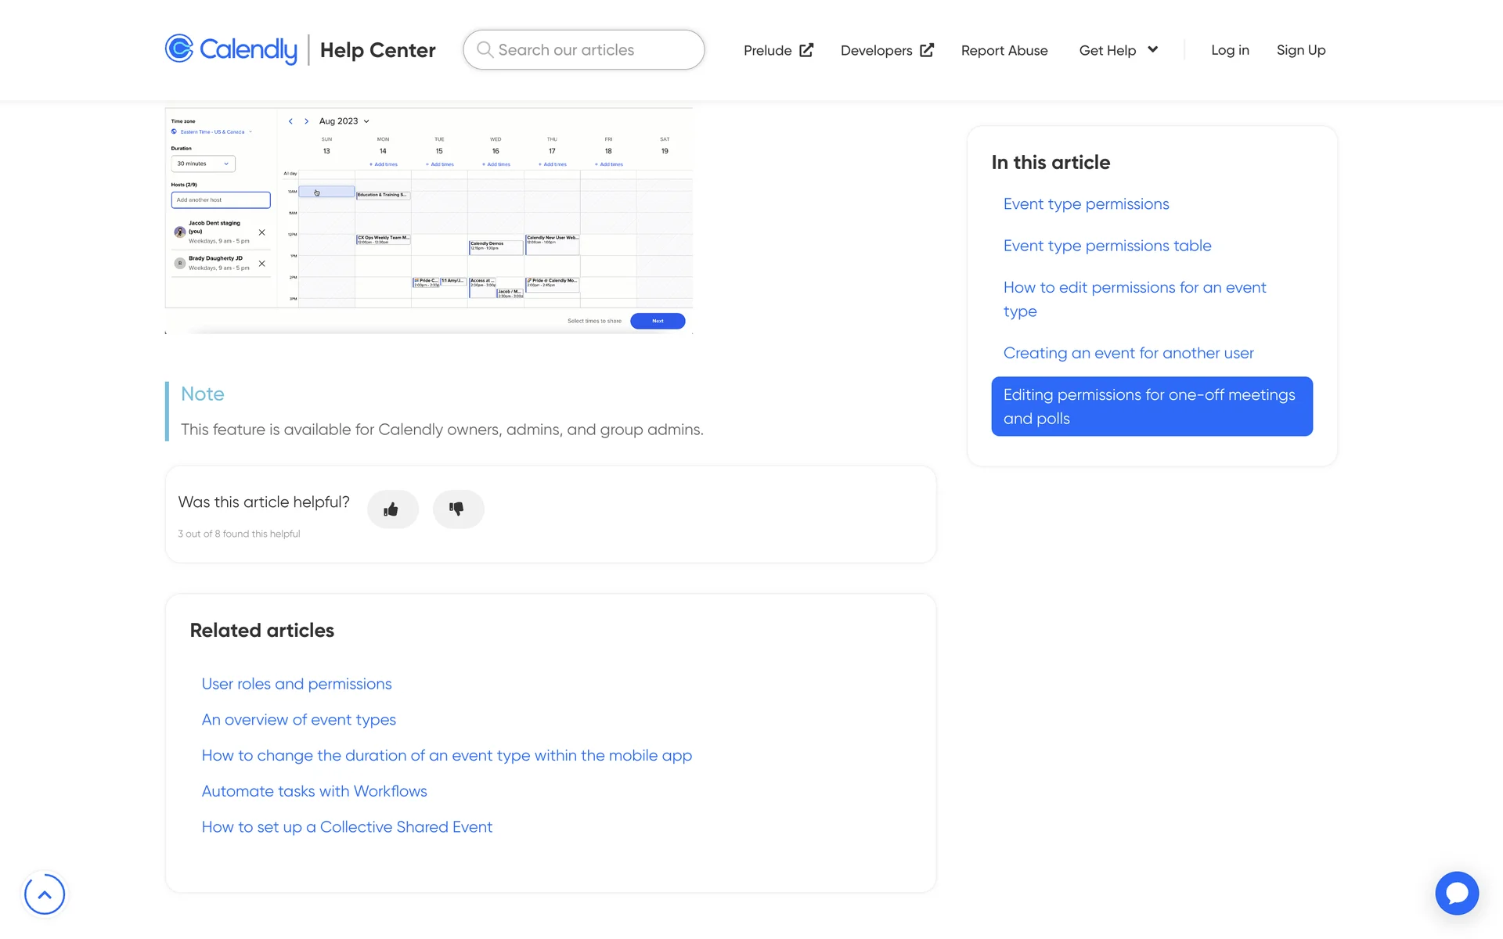Open Prelude via its external link icon
This screenshot has height=939, width=1503.
[806, 50]
